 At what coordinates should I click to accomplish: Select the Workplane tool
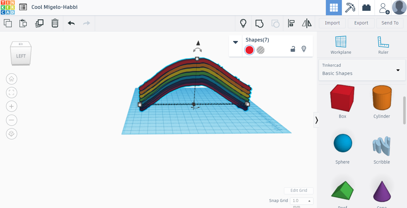pyautogui.click(x=341, y=45)
